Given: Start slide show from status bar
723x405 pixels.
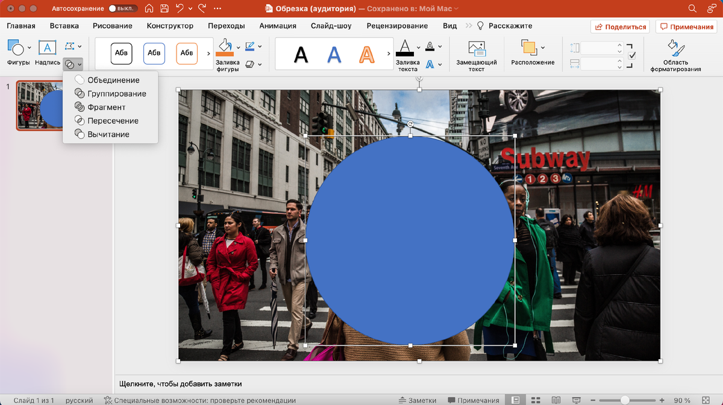Looking at the screenshot, I should tap(577, 400).
